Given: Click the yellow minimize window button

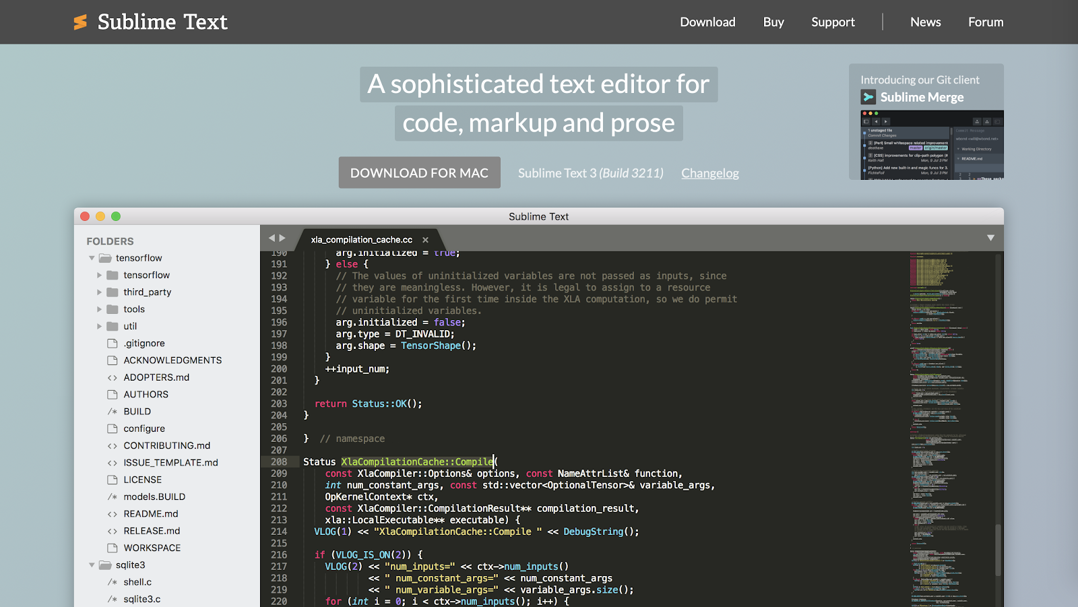Looking at the screenshot, I should pos(100,216).
